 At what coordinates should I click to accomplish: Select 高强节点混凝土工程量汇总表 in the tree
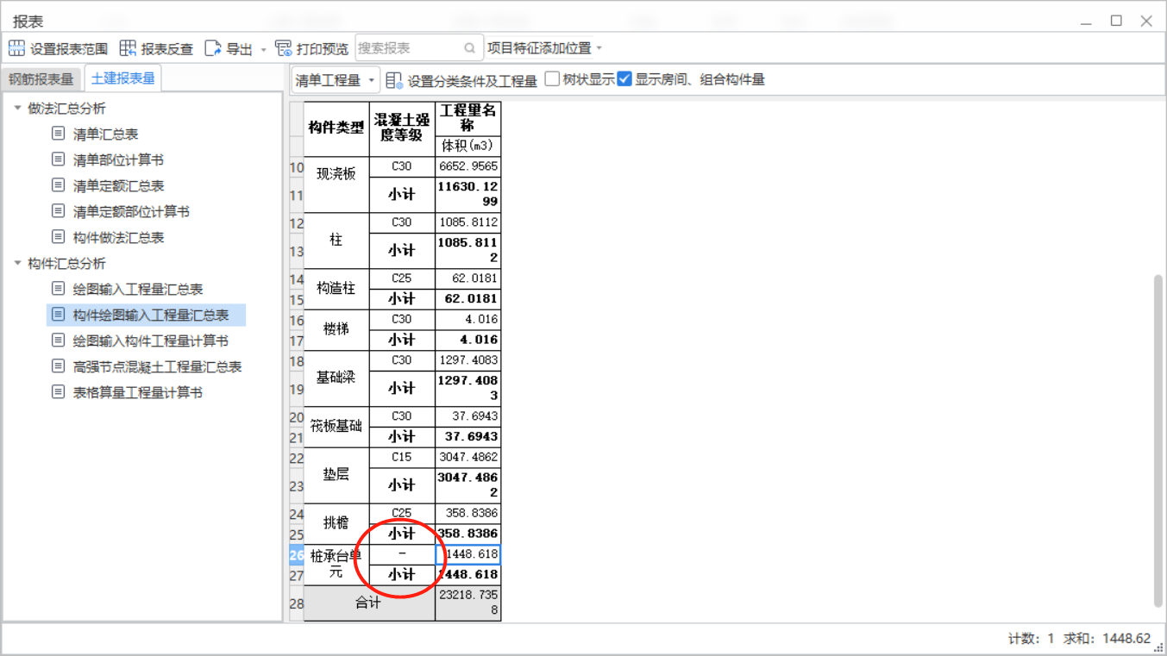(157, 366)
